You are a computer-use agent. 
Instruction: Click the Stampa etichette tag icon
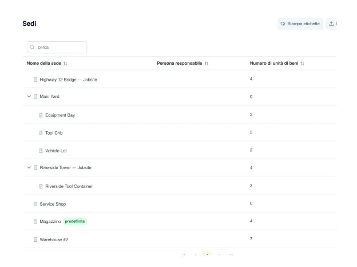click(283, 23)
